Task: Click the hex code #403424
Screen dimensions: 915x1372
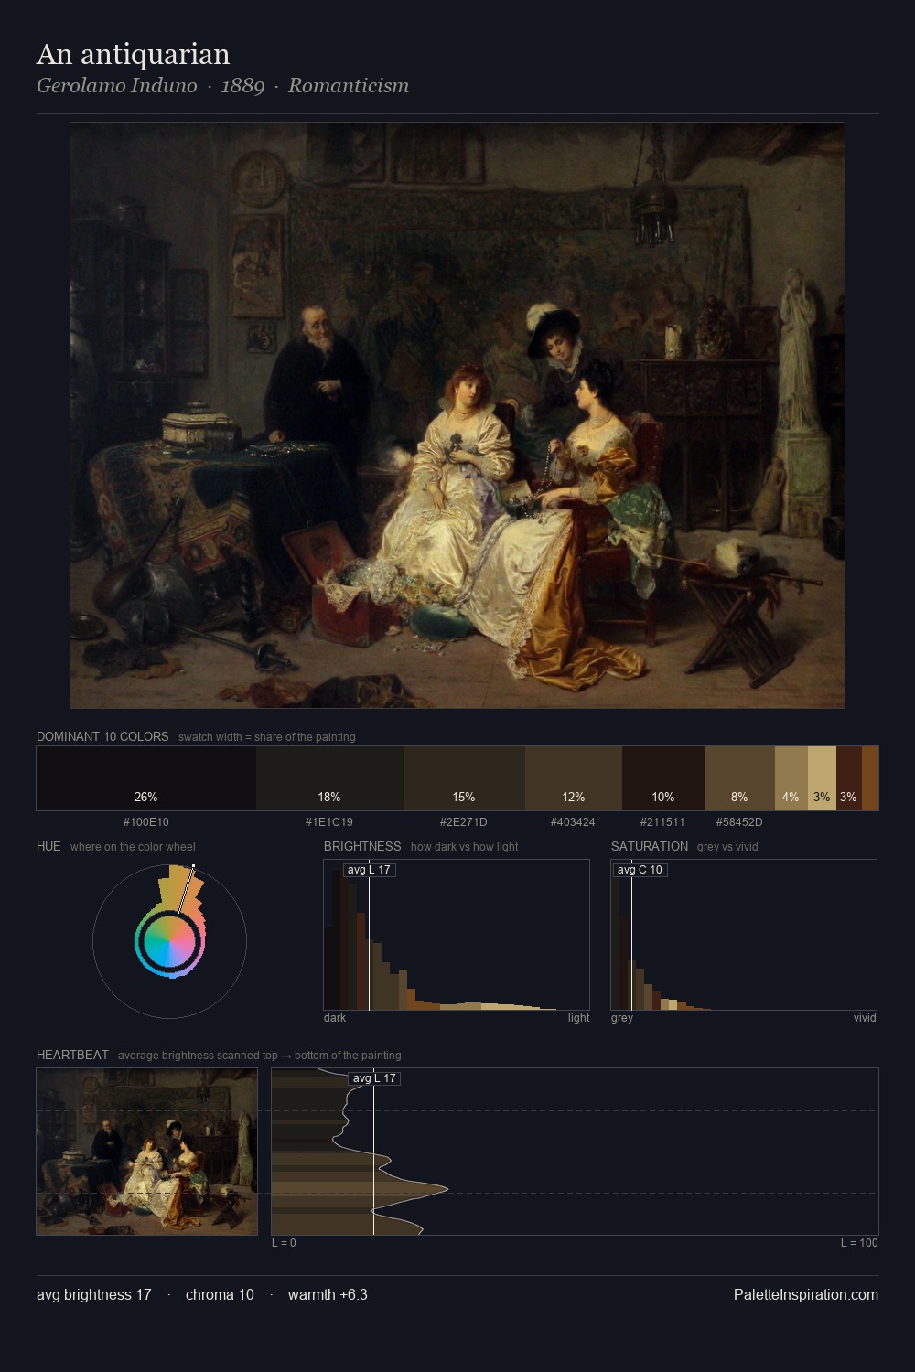Action: (574, 822)
